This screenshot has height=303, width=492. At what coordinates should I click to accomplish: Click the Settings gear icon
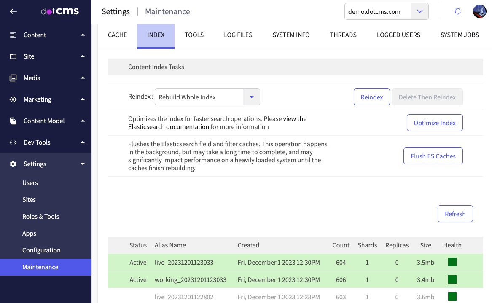[x=13, y=164]
